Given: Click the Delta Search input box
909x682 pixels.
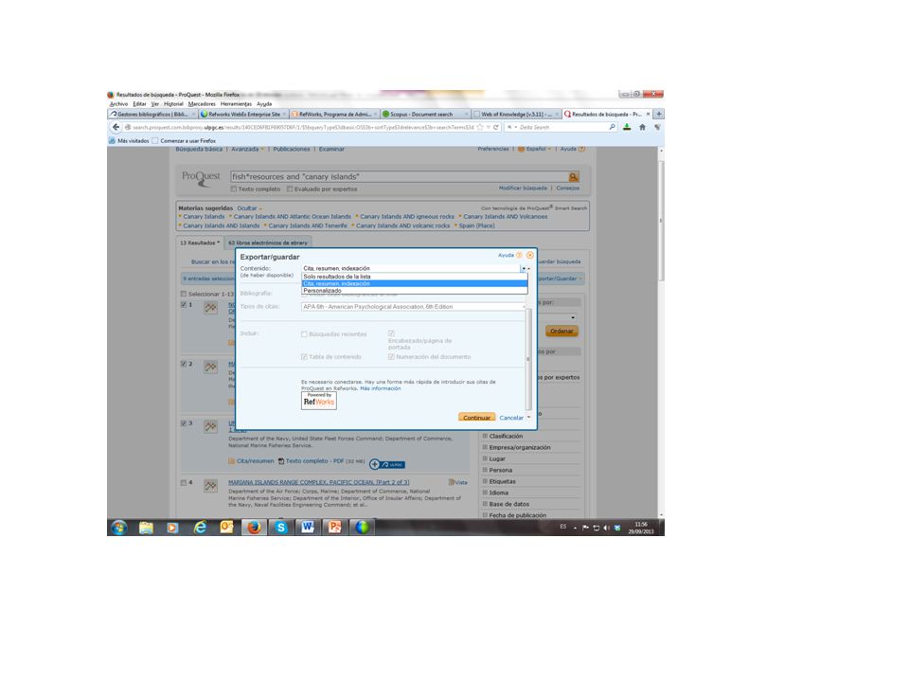Looking at the screenshot, I should (x=562, y=127).
